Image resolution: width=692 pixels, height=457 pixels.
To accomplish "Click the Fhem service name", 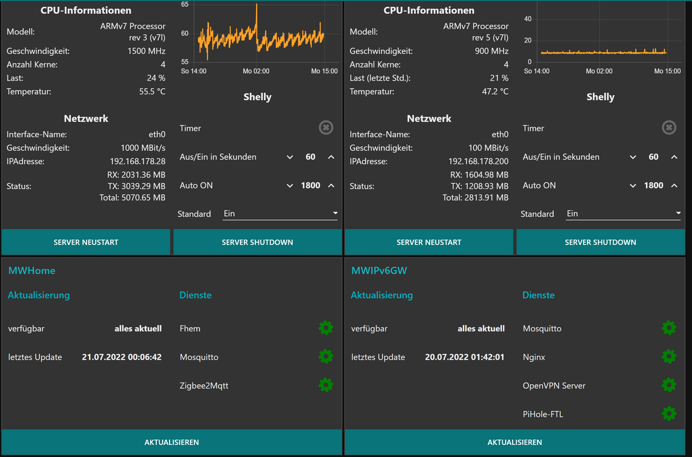I will (190, 328).
